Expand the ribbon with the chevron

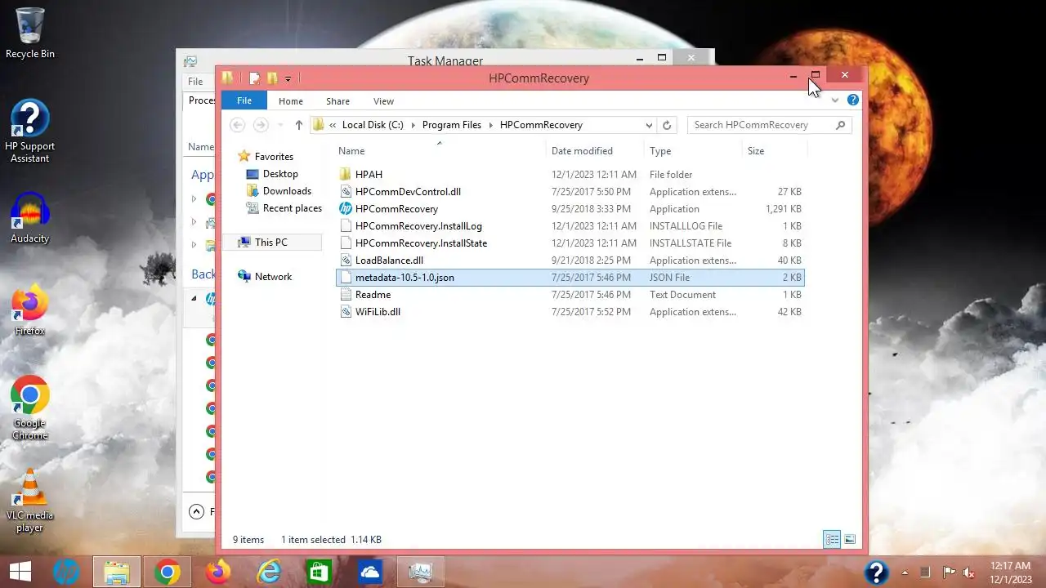tap(835, 100)
